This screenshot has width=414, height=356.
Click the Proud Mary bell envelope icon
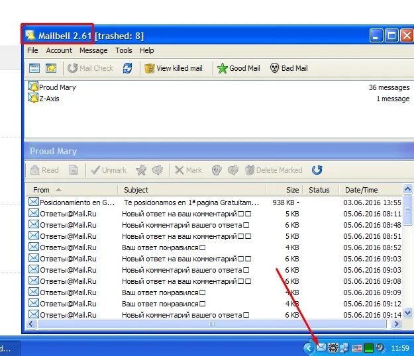(x=33, y=87)
